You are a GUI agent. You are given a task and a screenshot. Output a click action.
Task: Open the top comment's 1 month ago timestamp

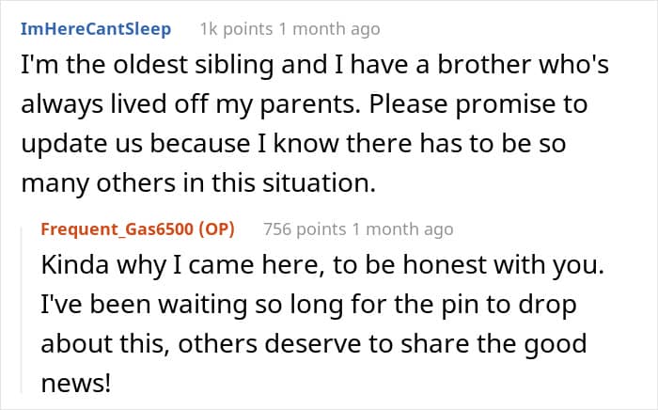[329, 29]
